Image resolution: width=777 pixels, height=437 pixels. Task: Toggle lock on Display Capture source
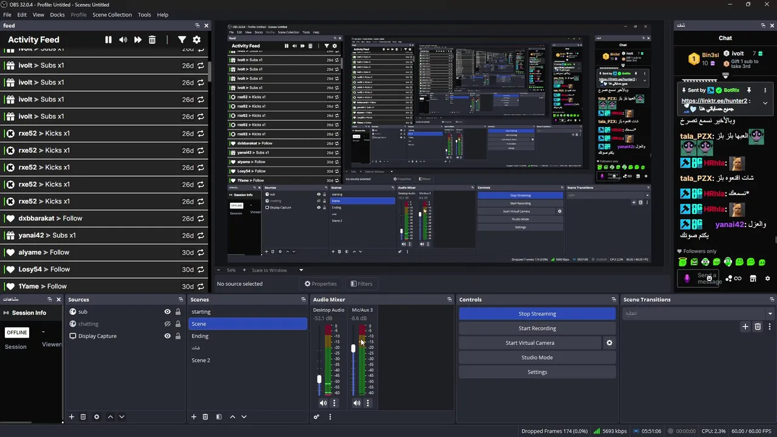pyautogui.click(x=178, y=336)
